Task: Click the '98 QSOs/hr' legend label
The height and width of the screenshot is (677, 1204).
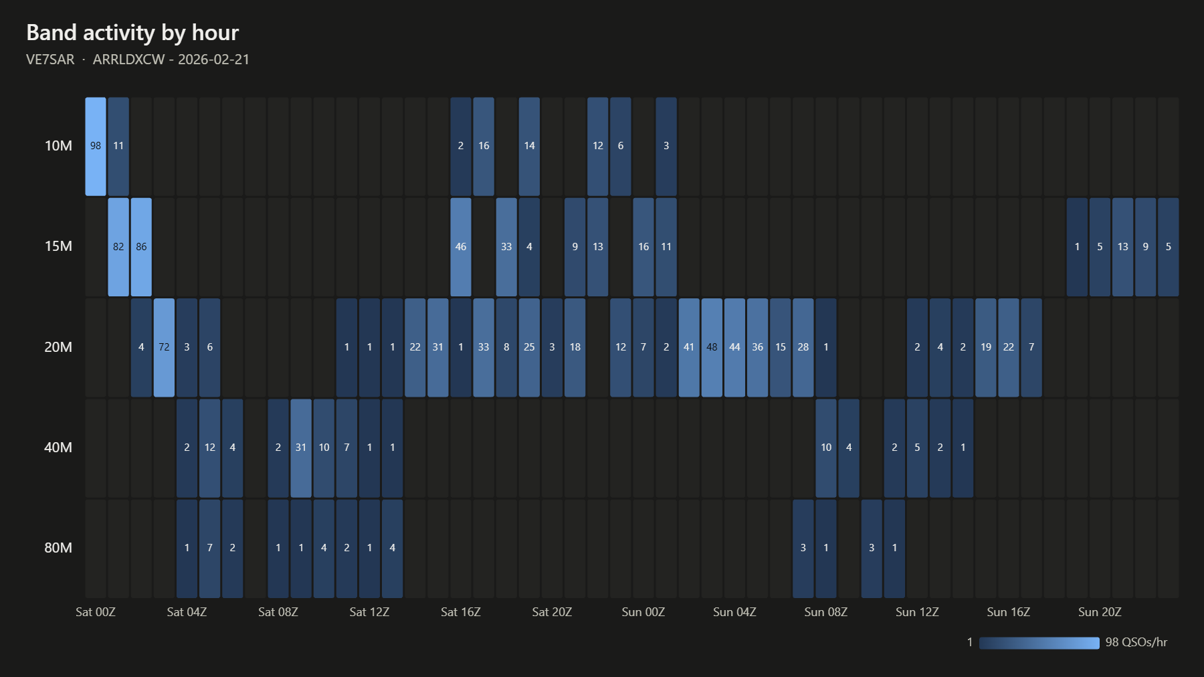Action: (1136, 642)
